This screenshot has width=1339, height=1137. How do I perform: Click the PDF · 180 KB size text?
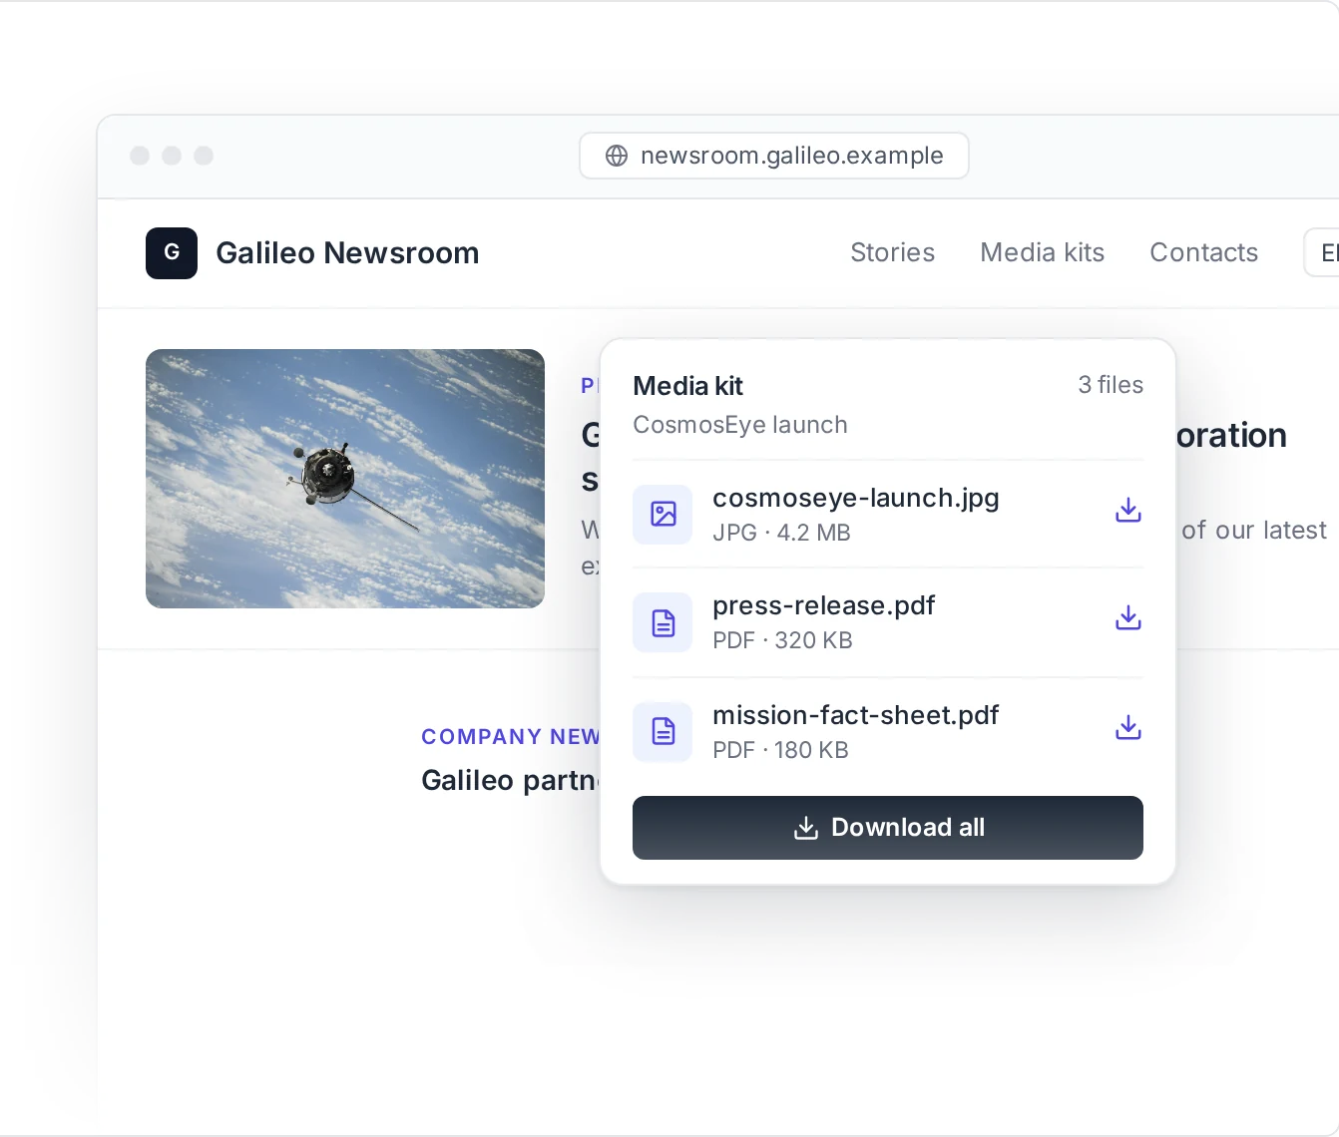tap(780, 750)
